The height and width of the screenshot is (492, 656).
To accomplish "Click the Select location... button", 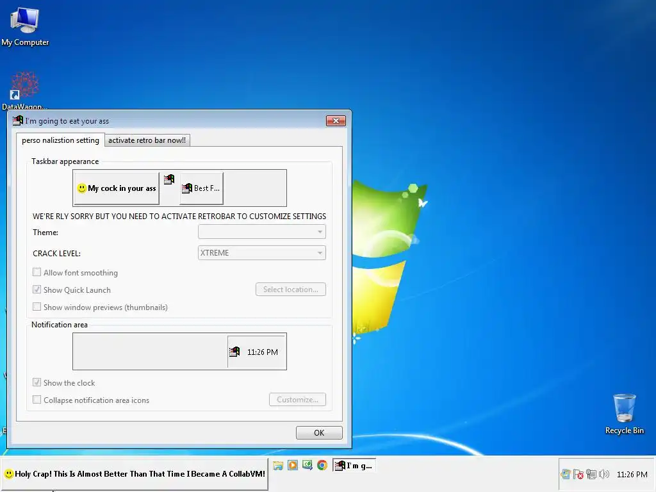I will (x=291, y=290).
